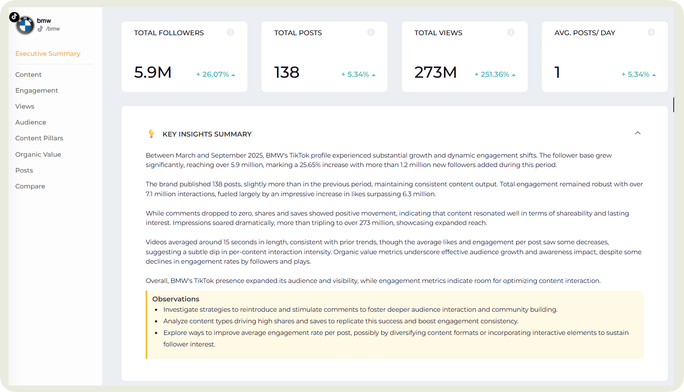Viewport: 684px width, 392px height.
Task: Open the Engagement section in sidebar
Action: pyautogui.click(x=36, y=91)
